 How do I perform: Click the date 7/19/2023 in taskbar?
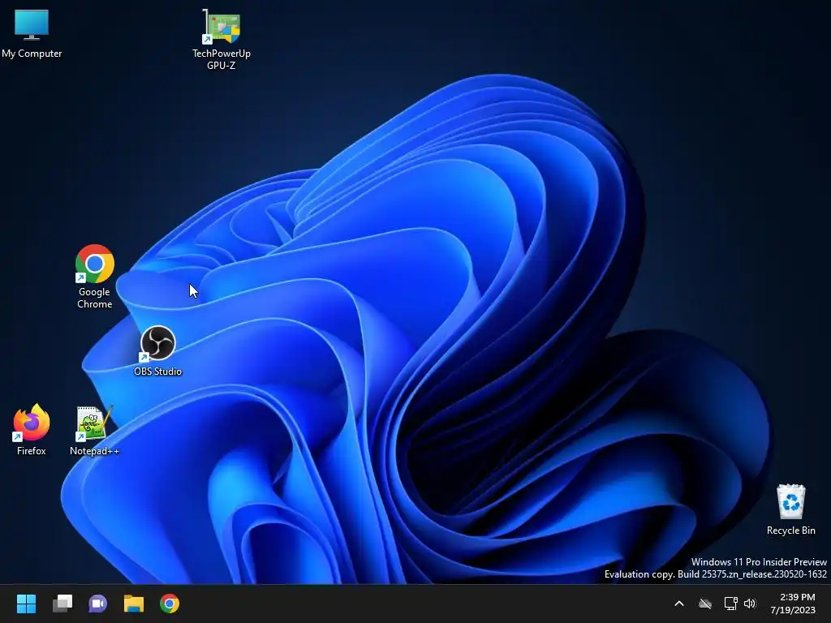[793, 610]
